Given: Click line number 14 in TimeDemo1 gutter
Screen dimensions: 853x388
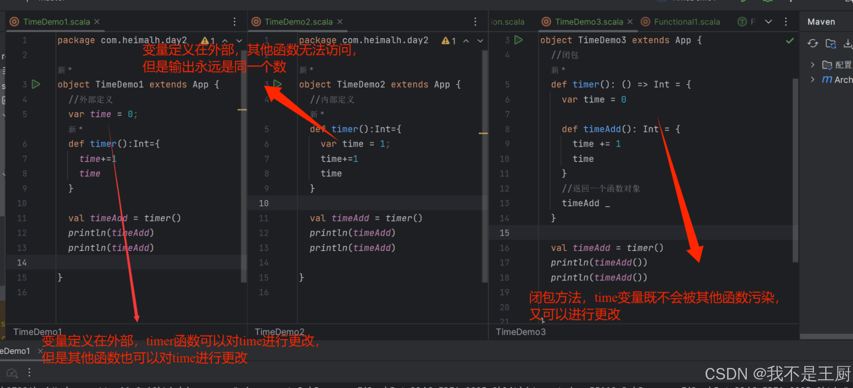Looking at the screenshot, I should (x=22, y=262).
